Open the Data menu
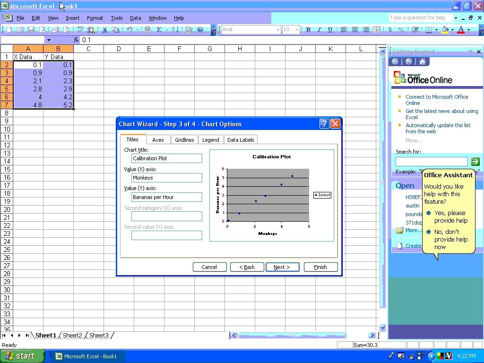484x363 pixels. (135, 18)
